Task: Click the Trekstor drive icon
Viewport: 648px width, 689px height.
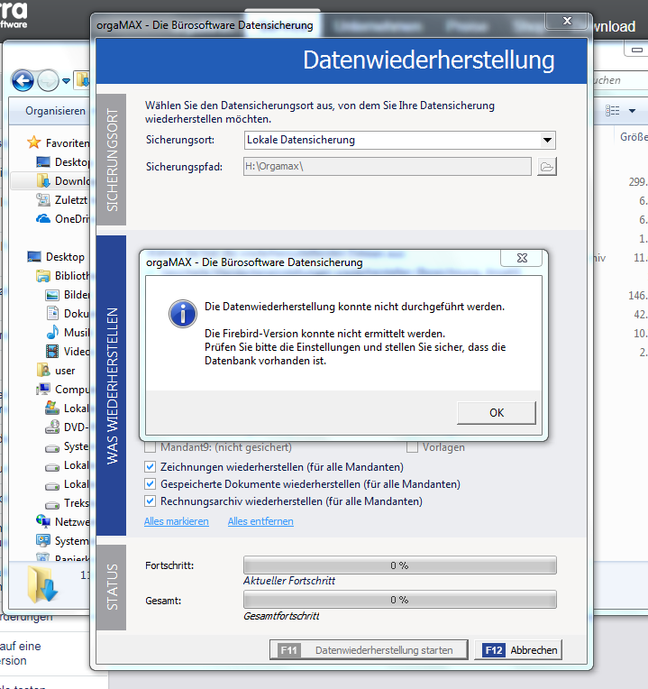Action: (52, 505)
